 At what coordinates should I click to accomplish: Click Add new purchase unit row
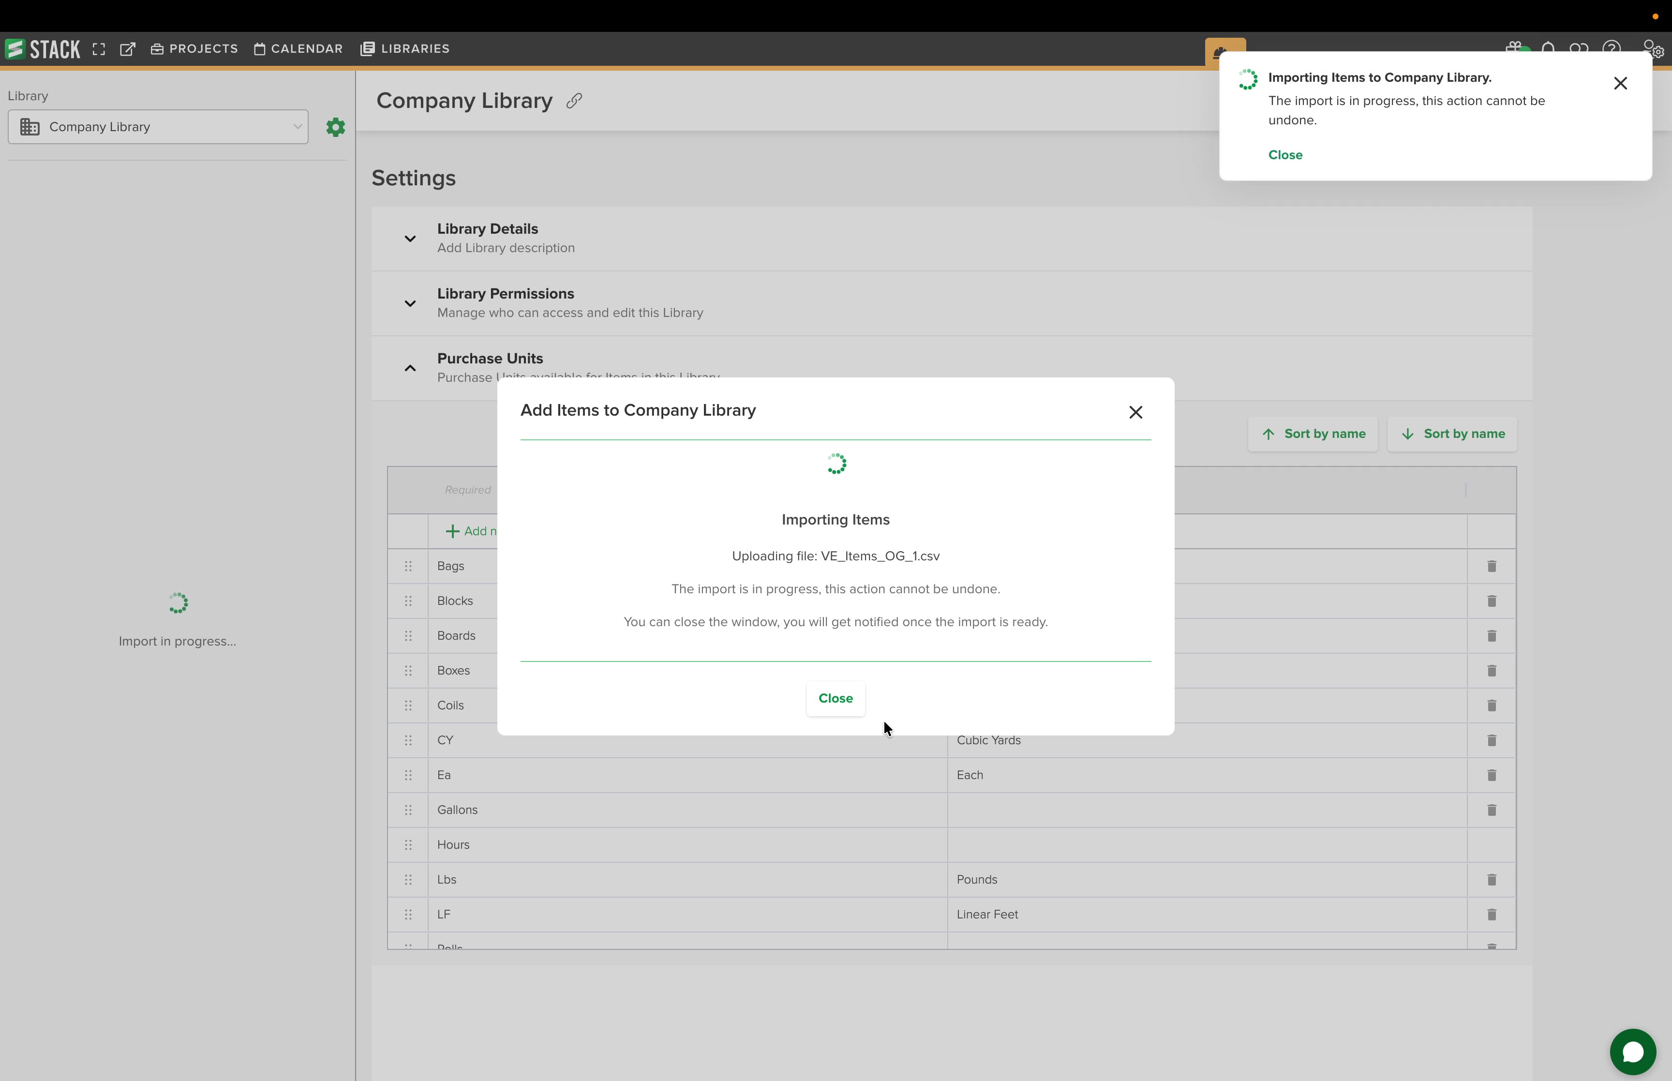point(471,531)
